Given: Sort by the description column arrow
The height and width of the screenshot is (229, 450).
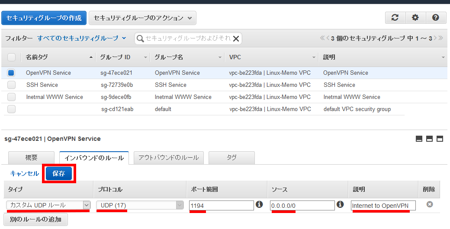Looking at the screenshot, I should (444, 57).
